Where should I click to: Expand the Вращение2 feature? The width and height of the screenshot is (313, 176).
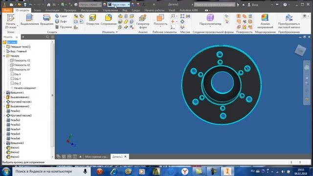pos(4,143)
